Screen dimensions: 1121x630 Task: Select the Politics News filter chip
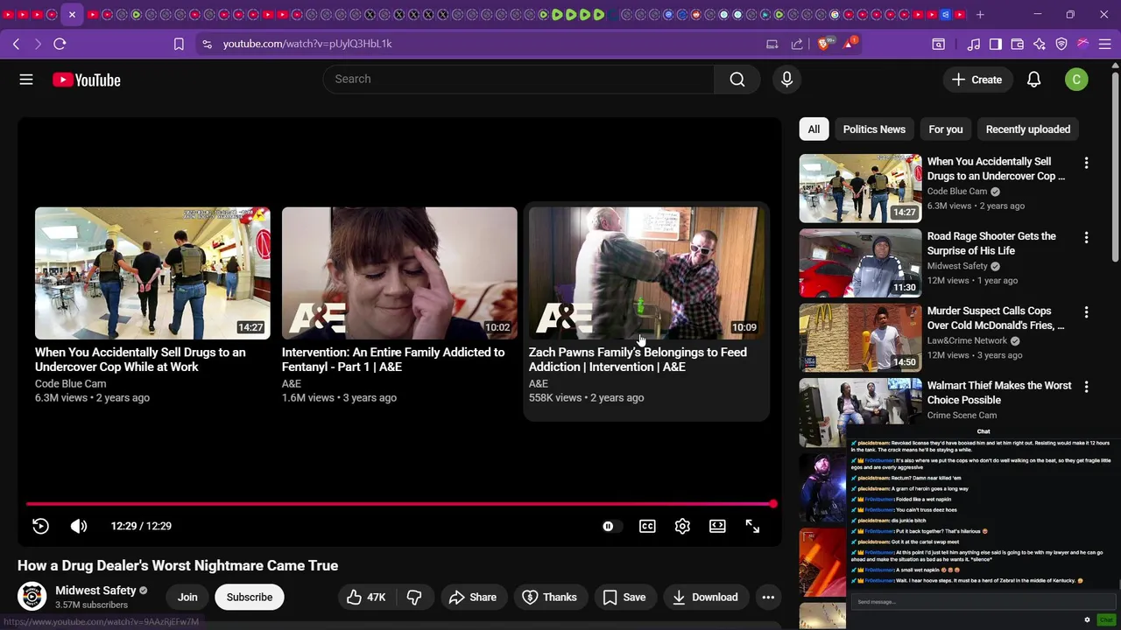(x=874, y=129)
